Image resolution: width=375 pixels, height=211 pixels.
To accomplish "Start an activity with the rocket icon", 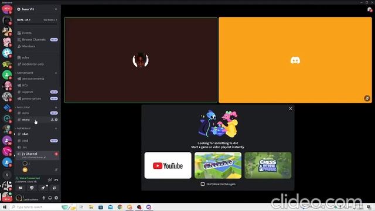I will click(43, 188).
